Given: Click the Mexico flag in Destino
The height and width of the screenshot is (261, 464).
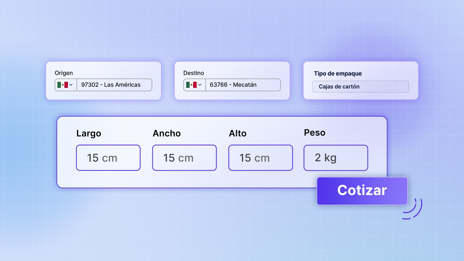Looking at the screenshot, I should coord(191,85).
